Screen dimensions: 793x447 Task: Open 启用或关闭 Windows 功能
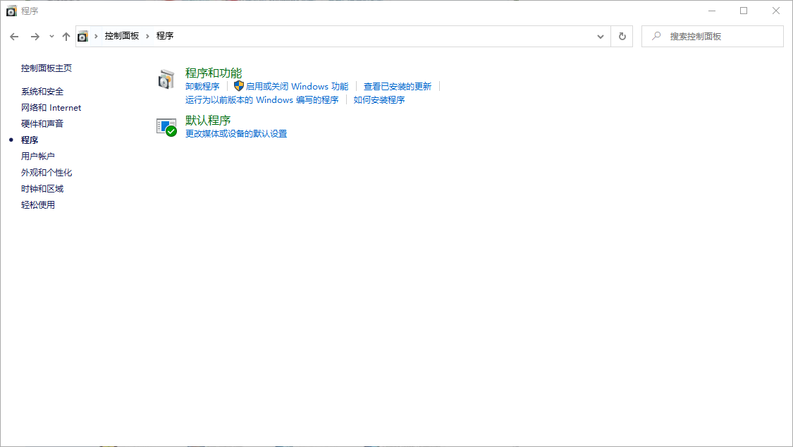[296, 85]
